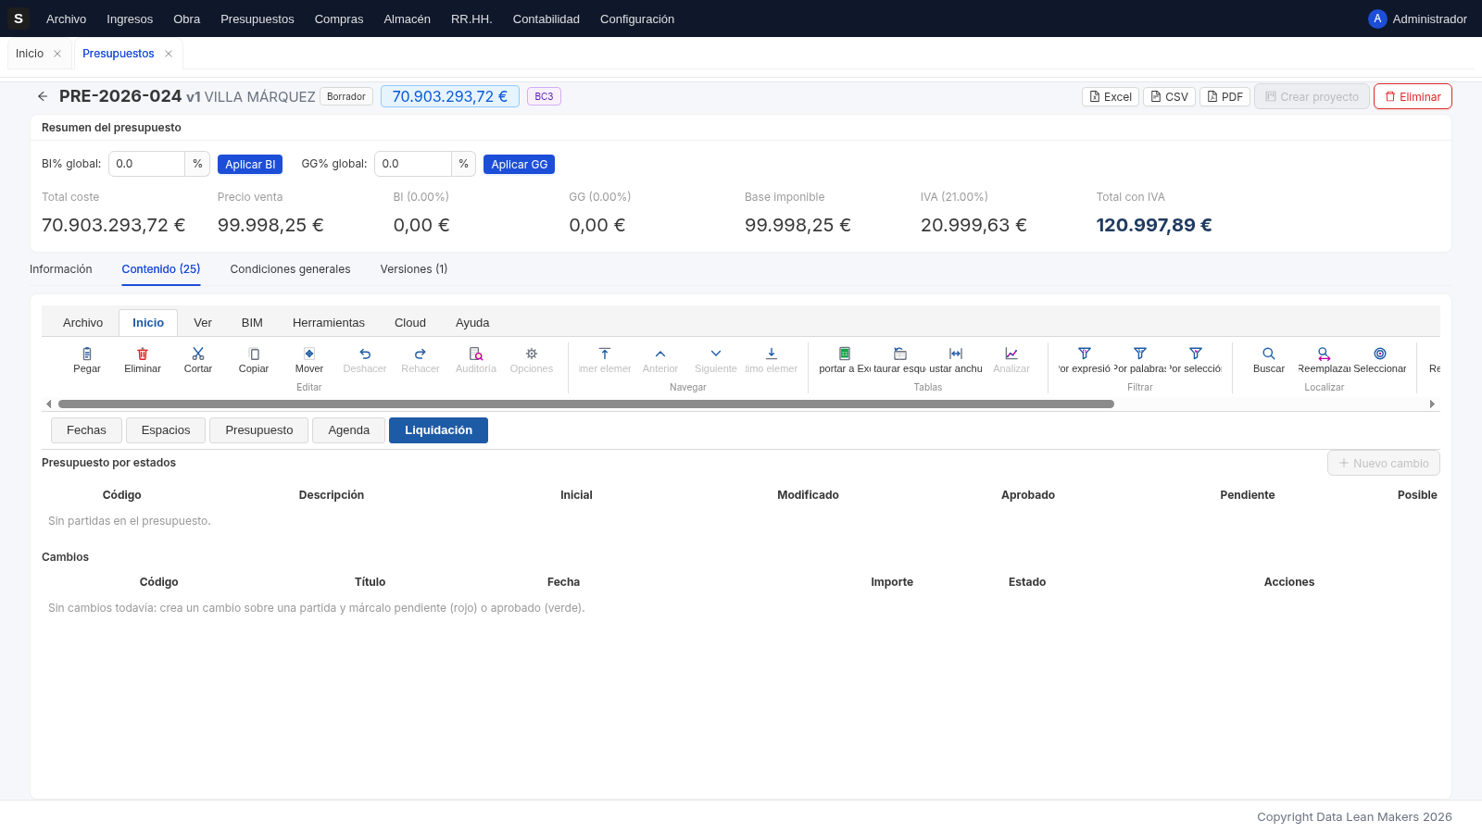Filter Por selección funnel icon

tap(1196, 354)
